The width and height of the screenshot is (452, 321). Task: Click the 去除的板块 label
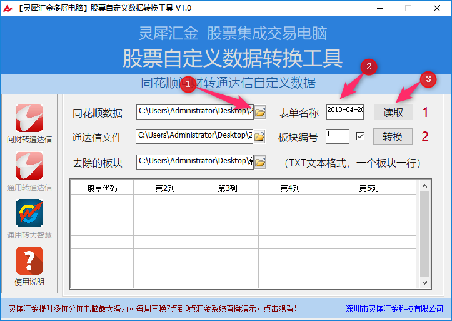[98, 163]
